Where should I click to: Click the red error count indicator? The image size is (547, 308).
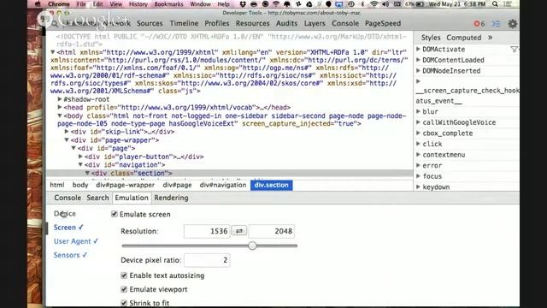[x=479, y=24]
